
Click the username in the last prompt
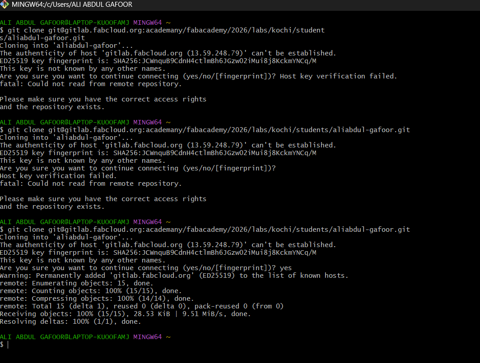65,337
